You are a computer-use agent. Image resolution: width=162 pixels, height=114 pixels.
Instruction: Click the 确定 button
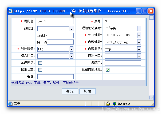[x=70, y=91]
